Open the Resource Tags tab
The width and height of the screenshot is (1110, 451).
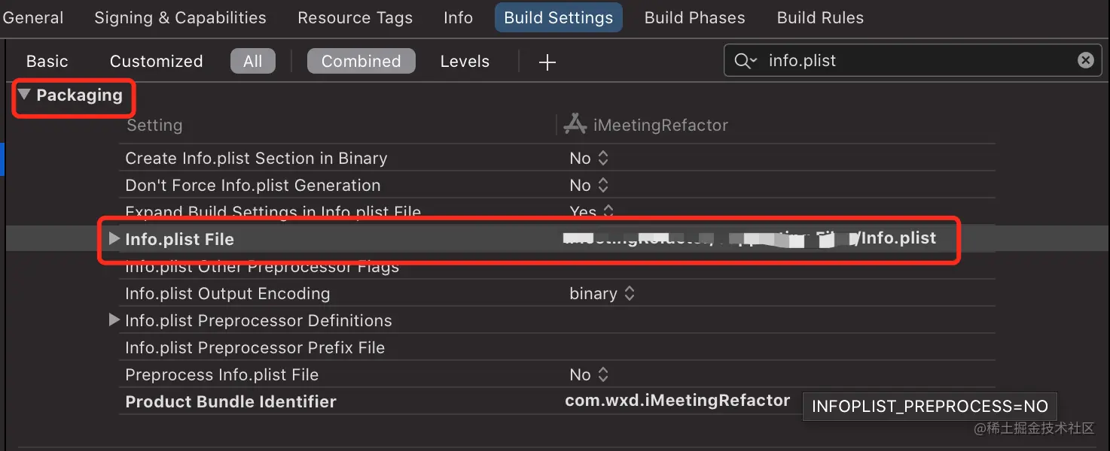(x=355, y=18)
